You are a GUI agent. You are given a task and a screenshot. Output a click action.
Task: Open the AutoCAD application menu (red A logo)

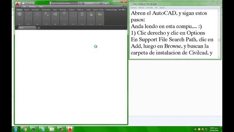click(x=18, y=4)
